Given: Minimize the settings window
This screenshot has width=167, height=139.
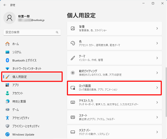Looking at the screenshot, I should 144,3.
